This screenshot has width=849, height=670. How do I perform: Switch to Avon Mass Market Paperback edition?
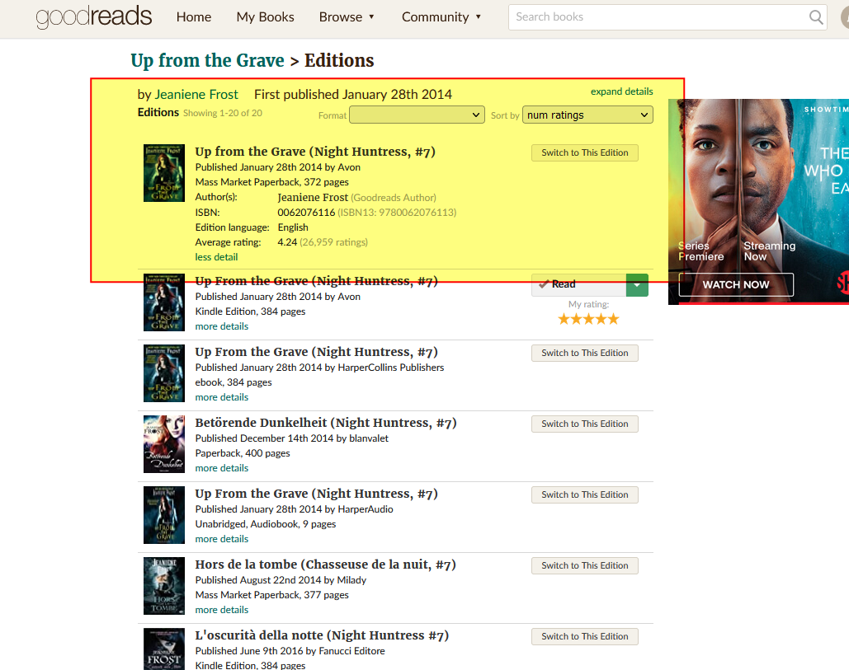[x=585, y=152]
